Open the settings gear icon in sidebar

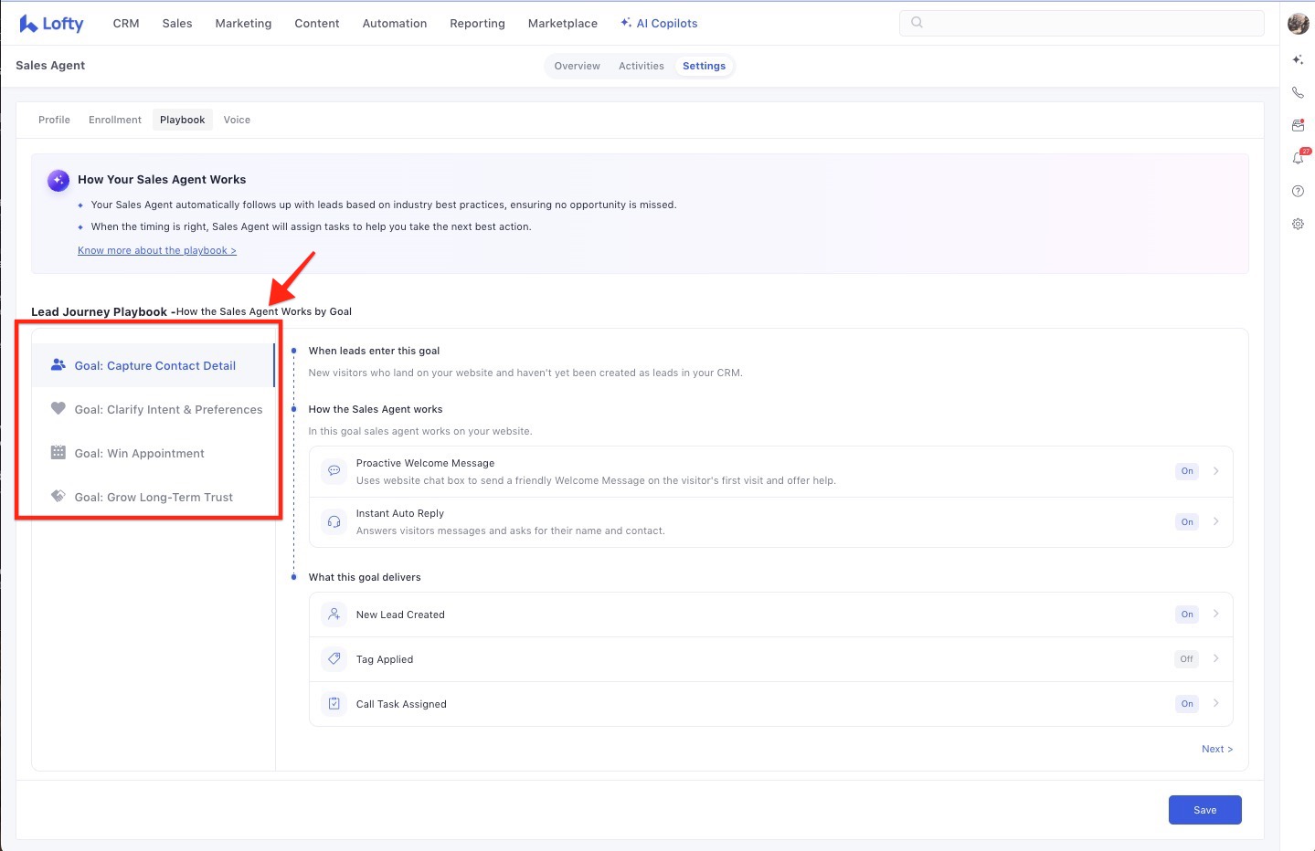click(1298, 224)
